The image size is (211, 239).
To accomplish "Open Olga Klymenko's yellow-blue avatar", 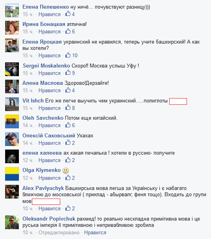I will pos(12,174).
